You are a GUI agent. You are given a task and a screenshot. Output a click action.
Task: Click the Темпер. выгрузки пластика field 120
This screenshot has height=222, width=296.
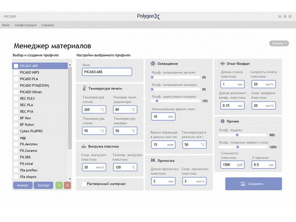tap(125, 167)
